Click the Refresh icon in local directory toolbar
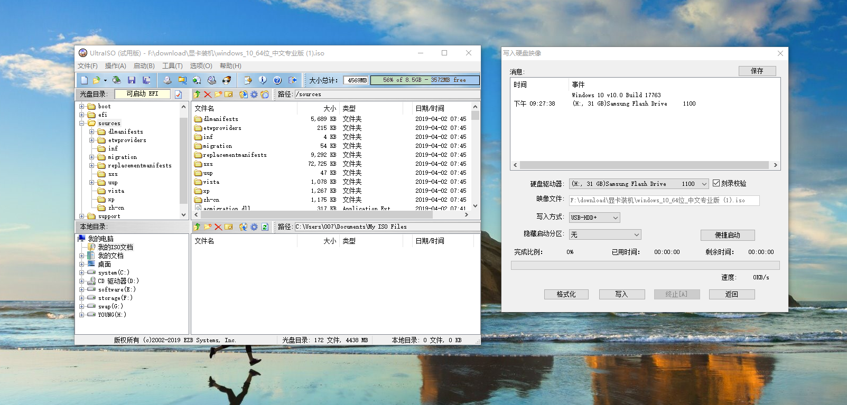847x405 pixels. coord(265,227)
